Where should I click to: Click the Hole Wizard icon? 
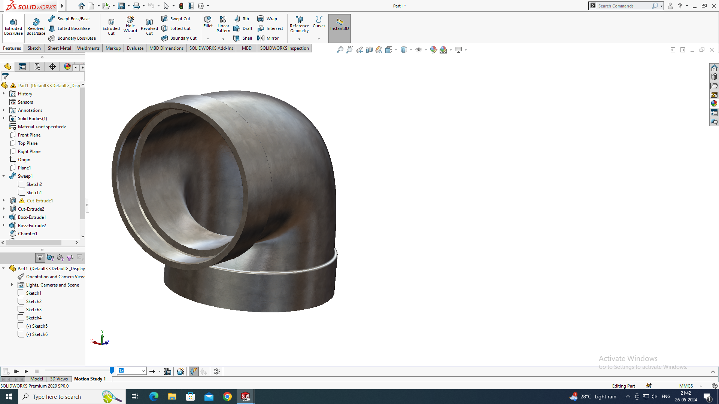pyautogui.click(x=130, y=25)
